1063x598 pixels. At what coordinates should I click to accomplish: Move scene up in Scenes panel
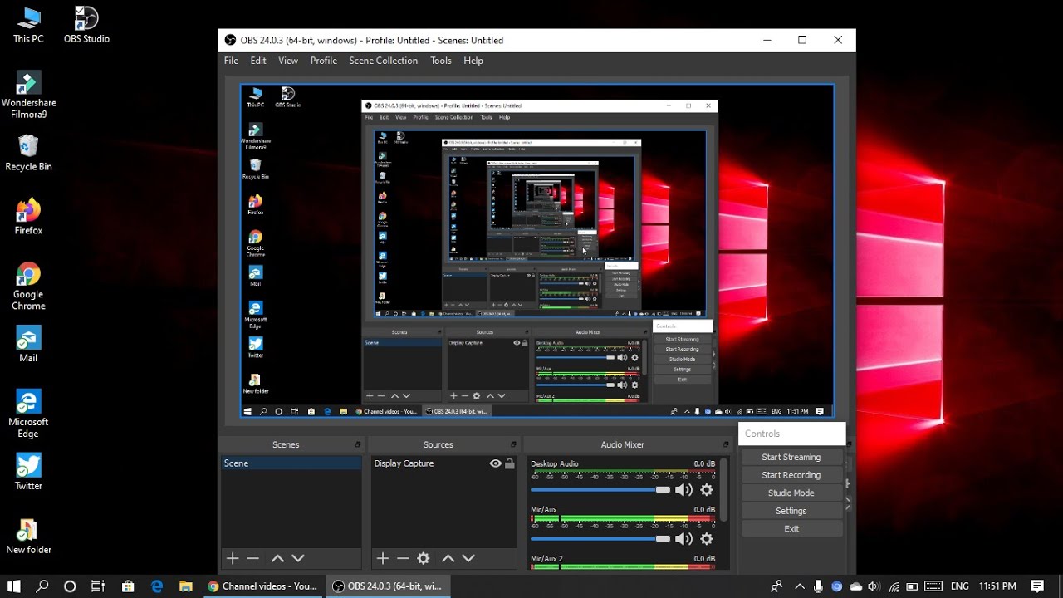click(x=277, y=559)
